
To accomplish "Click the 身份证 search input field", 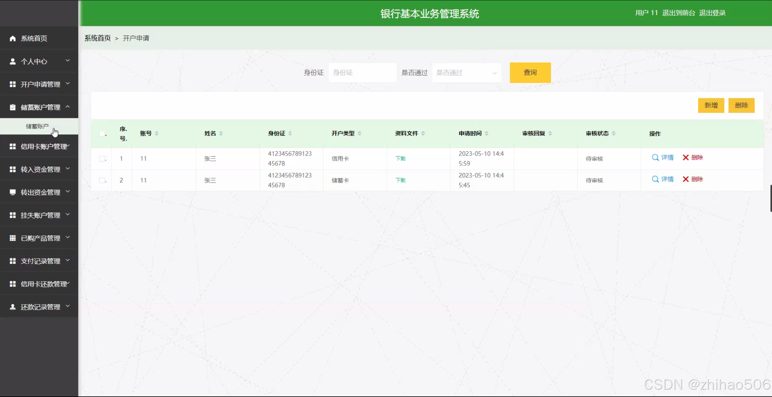I will [x=362, y=73].
